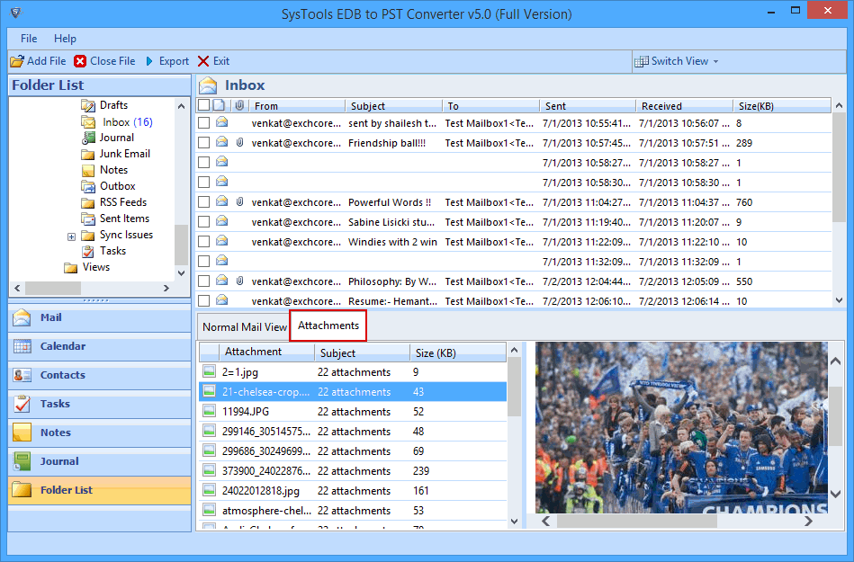854x562 pixels.
Task: Open the Calendar navigation button
Action: [x=100, y=346]
